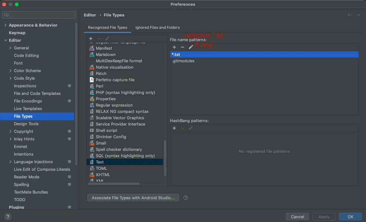Select the .gitmodules pattern entry
The image size is (366, 222).
pyautogui.click(x=183, y=61)
